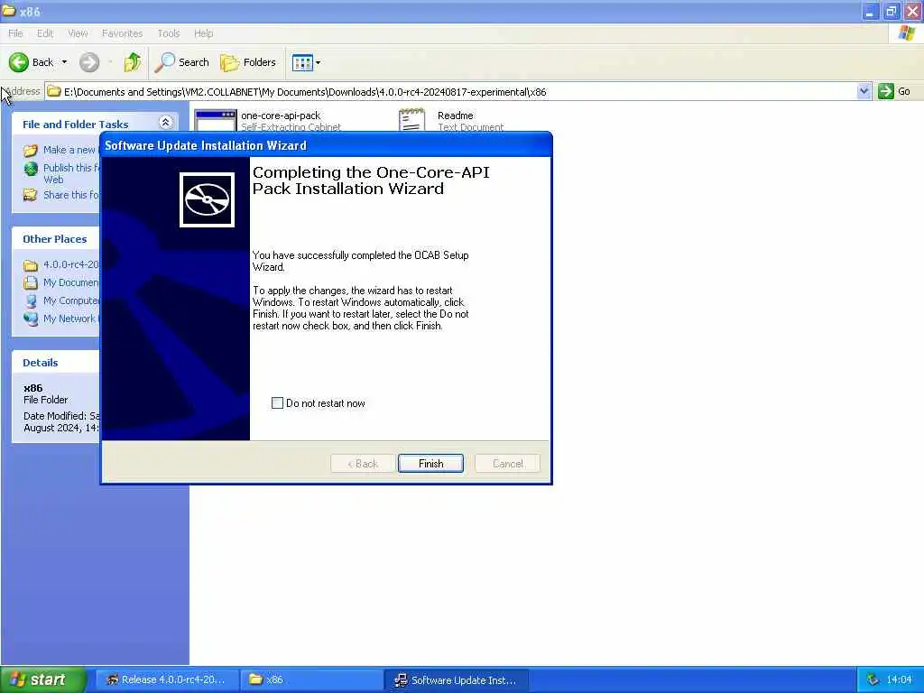Click Make a new folder task link

61,150
